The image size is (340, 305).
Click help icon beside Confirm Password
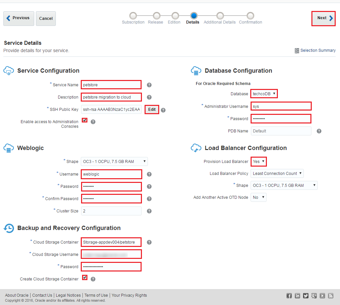click(149, 199)
